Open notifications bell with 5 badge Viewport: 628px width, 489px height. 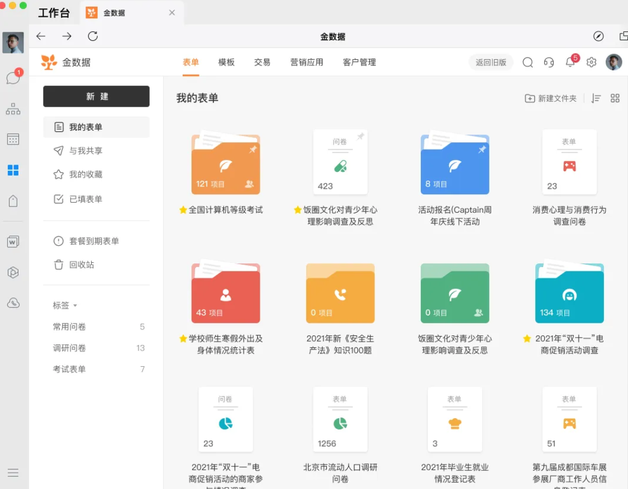coord(571,61)
